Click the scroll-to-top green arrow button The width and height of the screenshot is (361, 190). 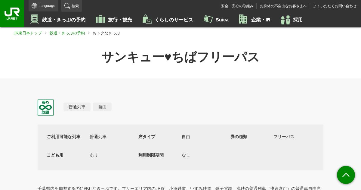pos(346,175)
